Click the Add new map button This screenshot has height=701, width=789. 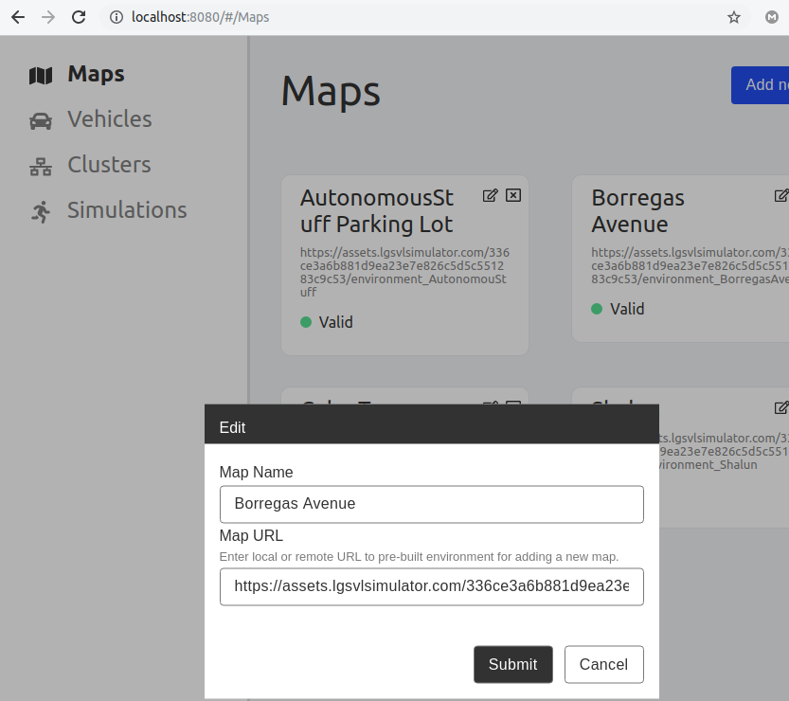(x=760, y=85)
